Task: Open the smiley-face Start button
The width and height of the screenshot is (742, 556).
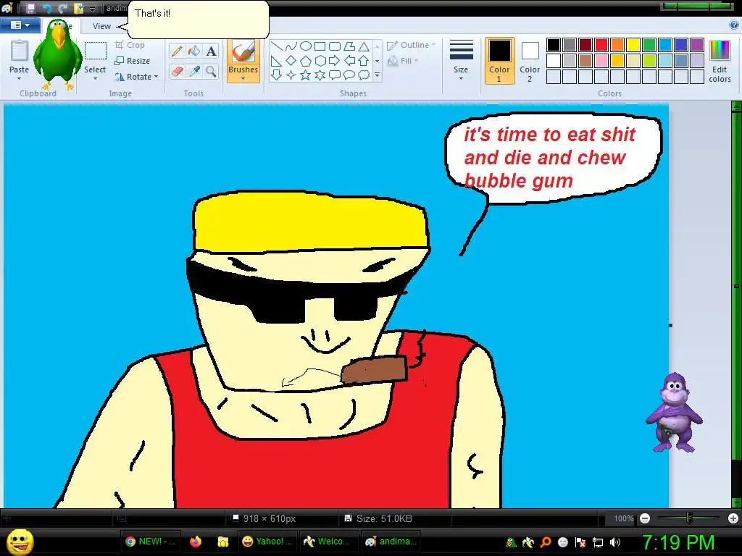Action: (x=20, y=542)
